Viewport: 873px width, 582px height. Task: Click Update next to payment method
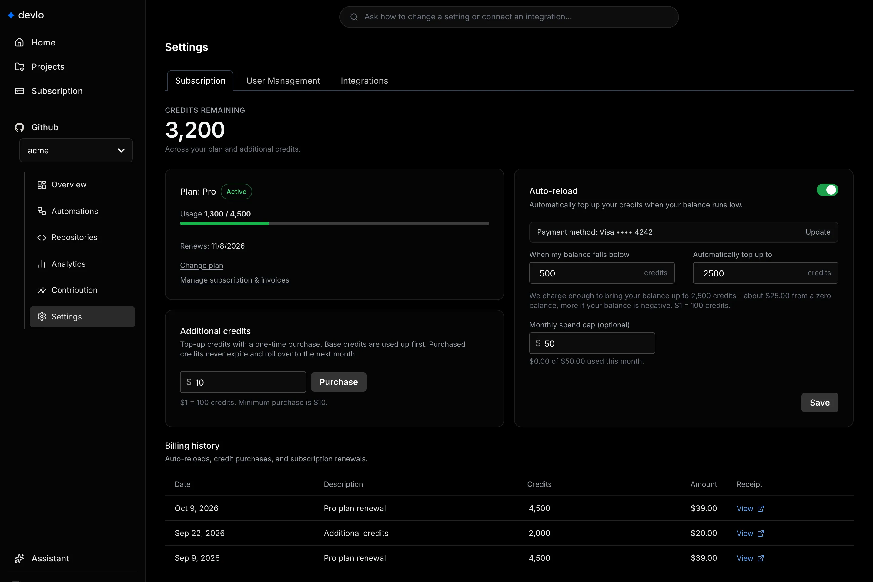818,232
